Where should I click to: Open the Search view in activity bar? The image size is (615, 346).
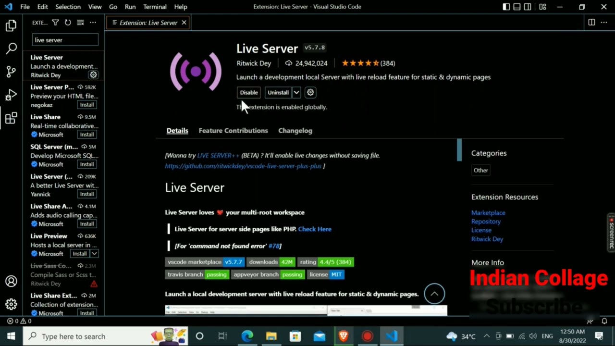click(11, 48)
